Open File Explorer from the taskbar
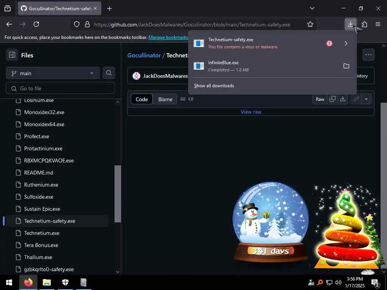This screenshot has width=387, height=290. click(46, 282)
